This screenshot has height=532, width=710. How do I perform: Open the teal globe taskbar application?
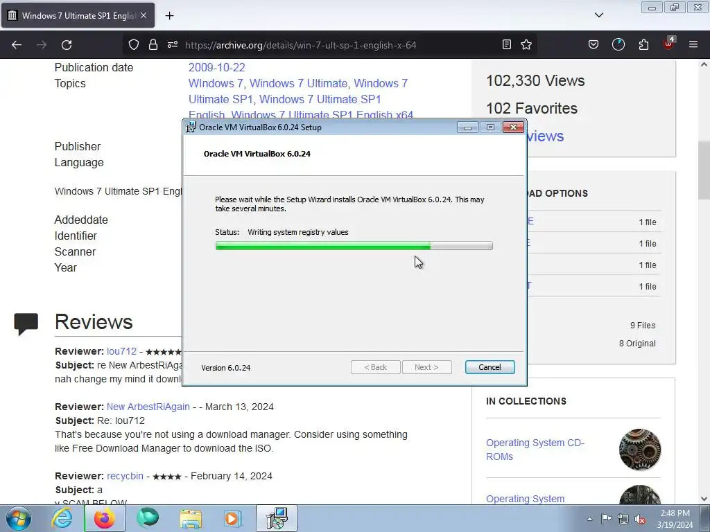[148, 518]
